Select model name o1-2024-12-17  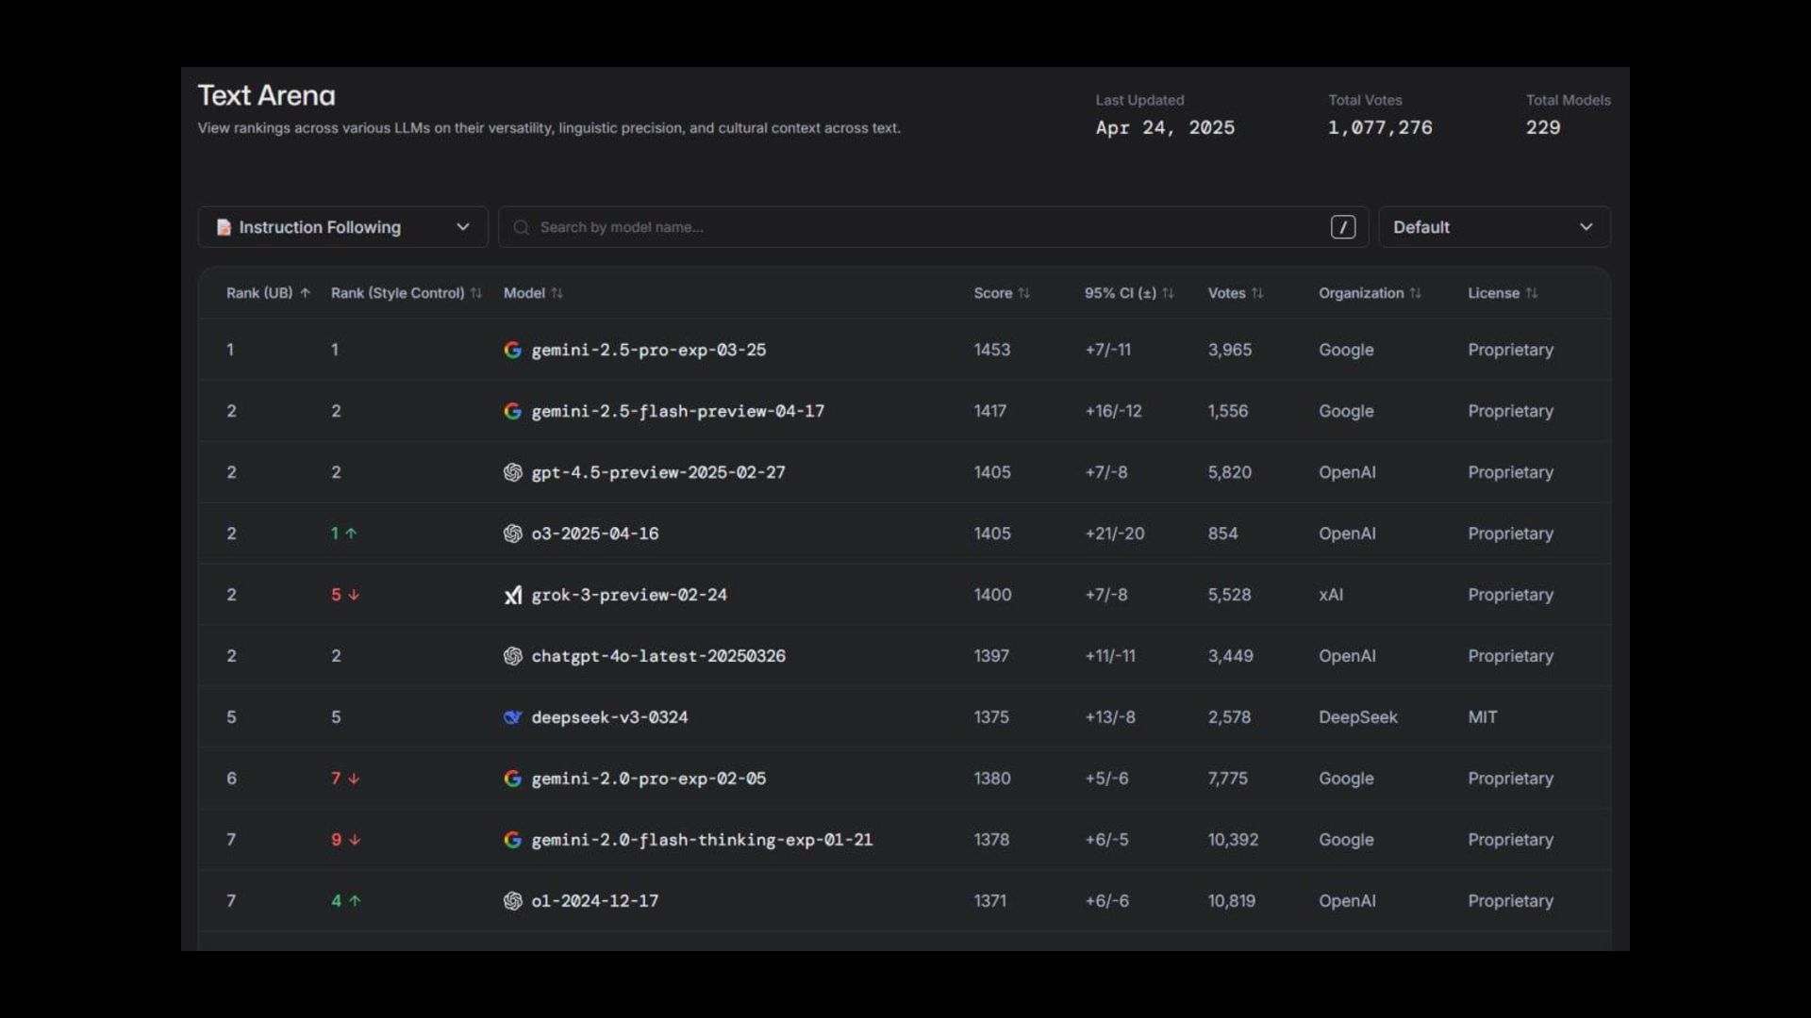click(x=594, y=901)
